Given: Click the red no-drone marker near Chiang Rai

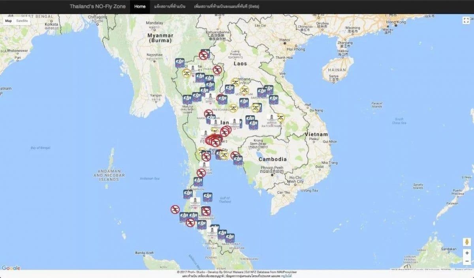Looking at the screenshot, I should pyautogui.click(x=204, y=55).
